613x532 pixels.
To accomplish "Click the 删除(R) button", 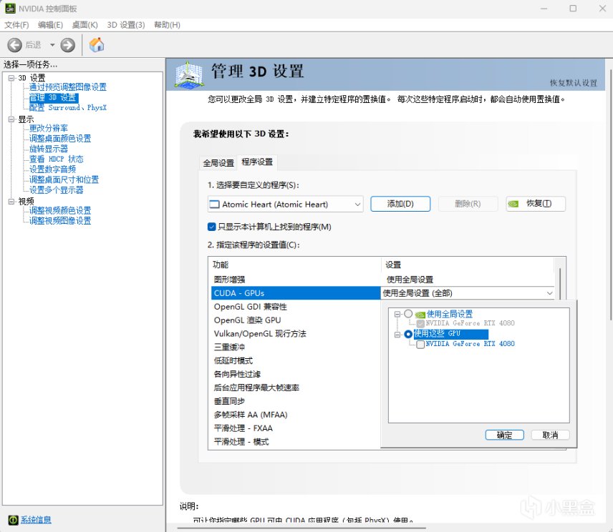I will 468,204.
